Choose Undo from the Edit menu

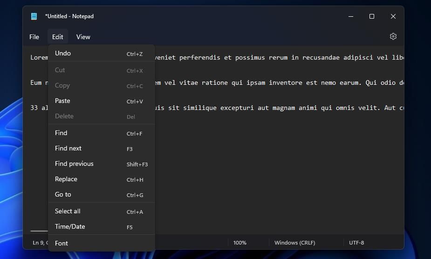(x=102, y=54)
